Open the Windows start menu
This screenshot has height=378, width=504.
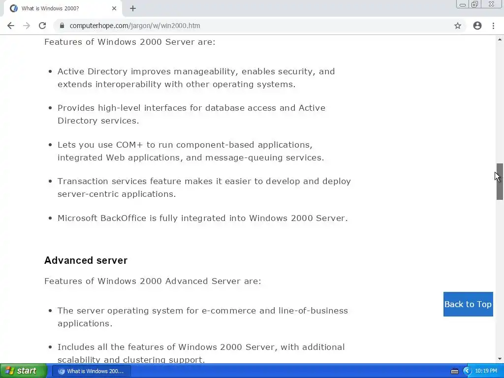[23, 371]
